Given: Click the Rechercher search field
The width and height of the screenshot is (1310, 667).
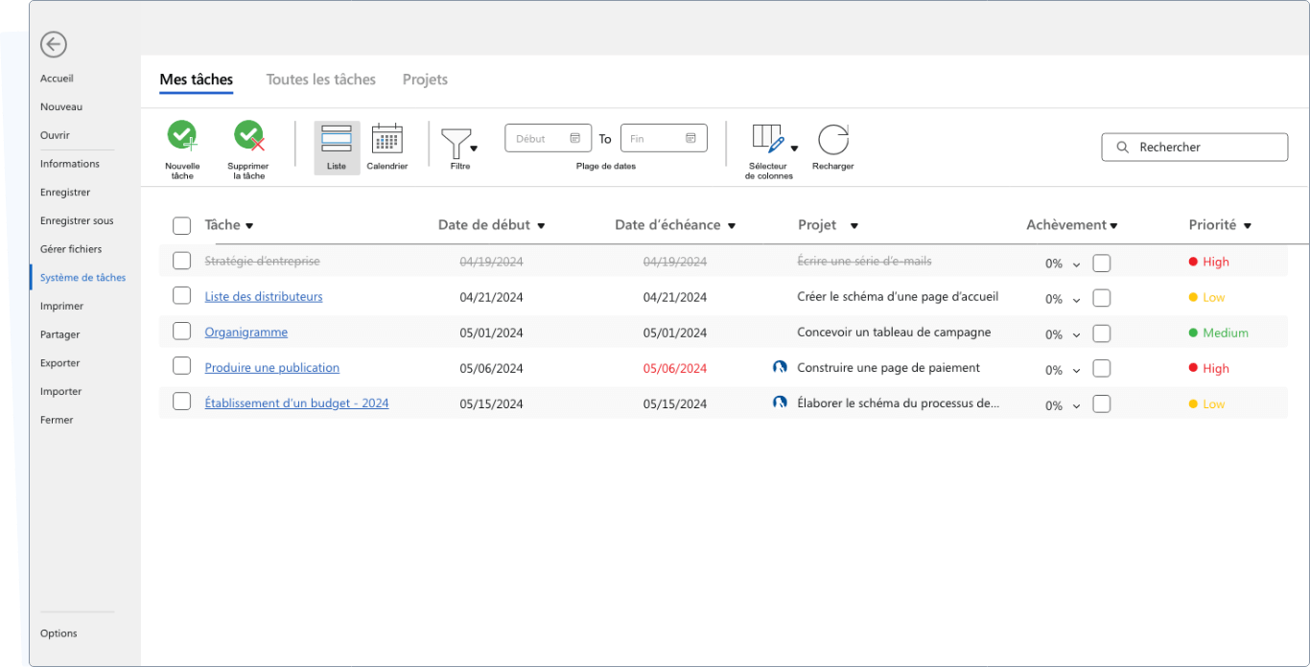Looking at the screenshot, I should click(x=1195, y=148).
